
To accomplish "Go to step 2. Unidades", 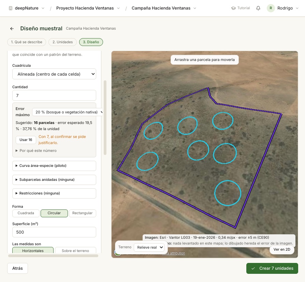I will click(62, 42).
